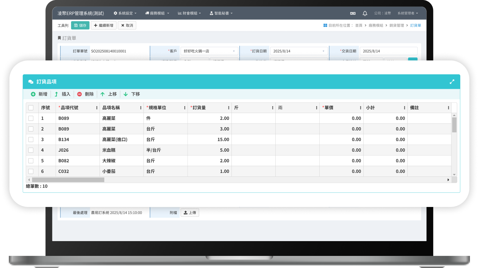Move row up with 上移 arrow
Screen dimensions: 479x268
coord(103,94)
